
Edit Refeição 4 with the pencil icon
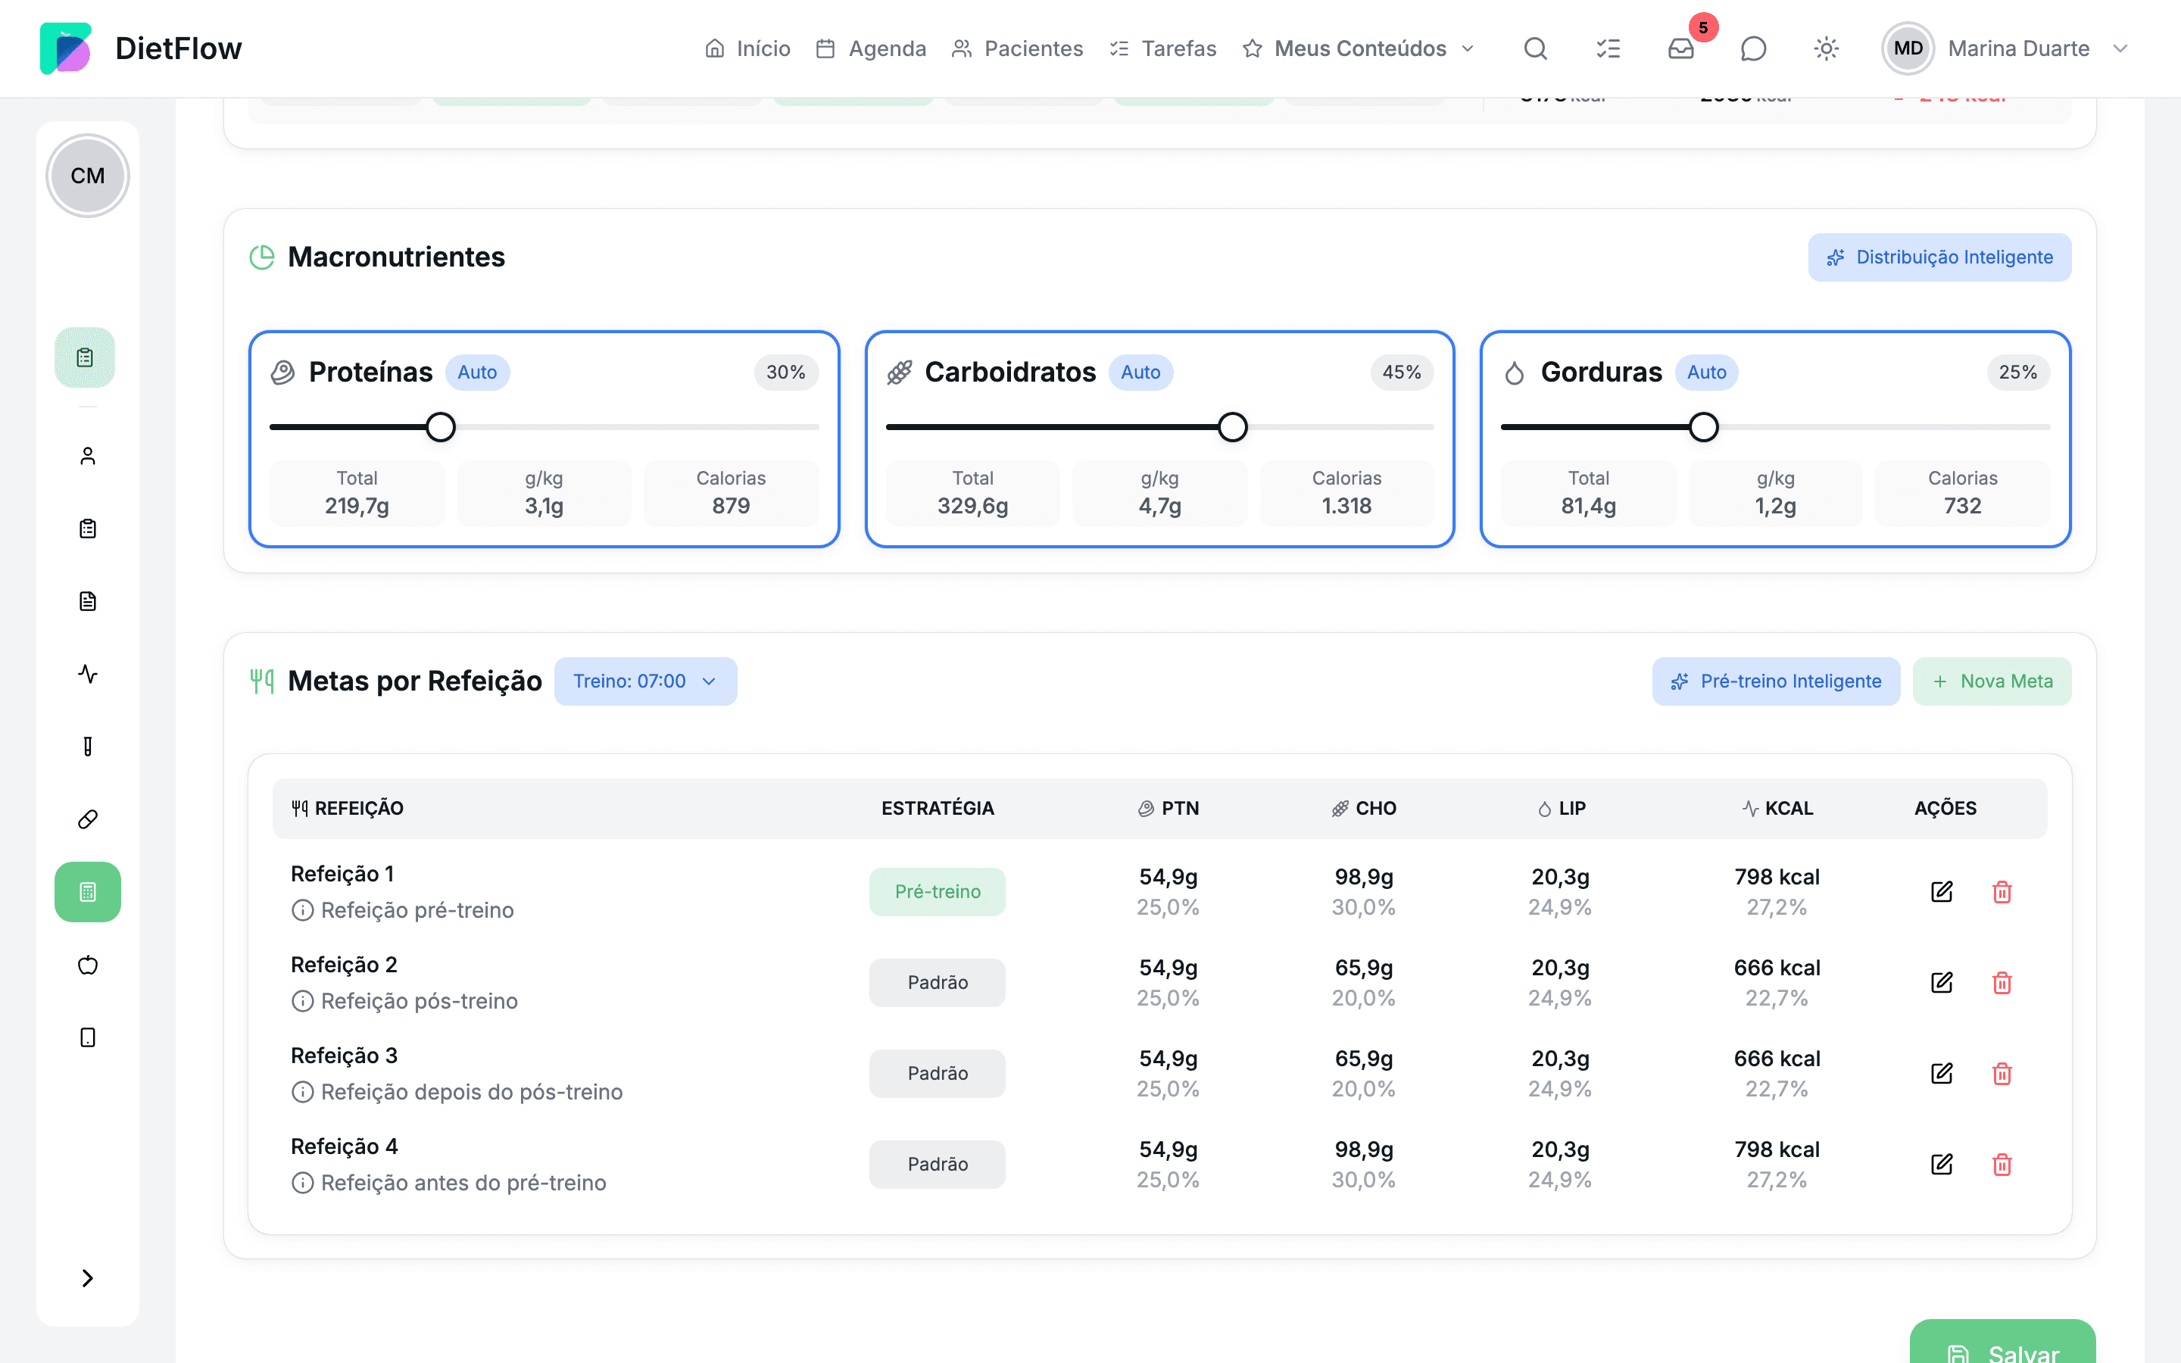click(x=1942, y=1165)
